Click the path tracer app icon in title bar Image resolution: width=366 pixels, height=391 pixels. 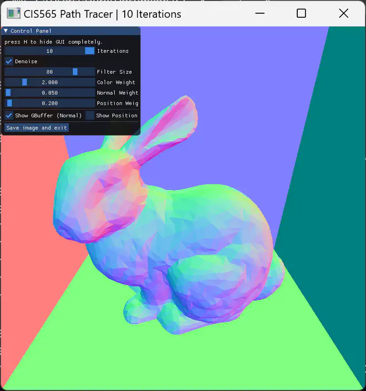pyautogui.click(x=14, y=14)
